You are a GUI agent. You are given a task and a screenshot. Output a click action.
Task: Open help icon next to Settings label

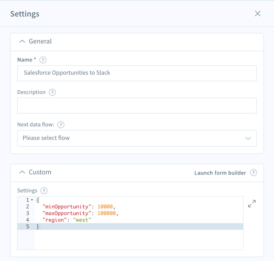(44, 191)
